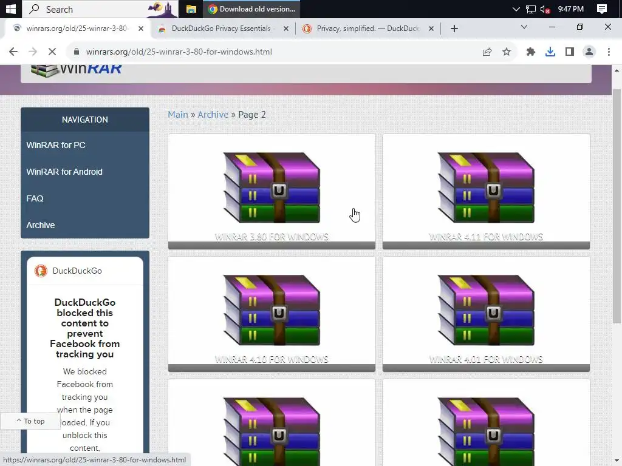Open the profile avatar menu
Image resolution: width=622 pixels, height=466 pixels.
[589, 52]
